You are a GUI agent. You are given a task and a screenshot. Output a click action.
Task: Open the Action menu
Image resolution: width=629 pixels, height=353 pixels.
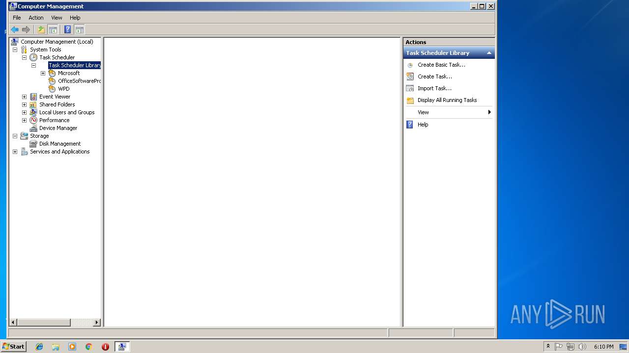[36, 18]
